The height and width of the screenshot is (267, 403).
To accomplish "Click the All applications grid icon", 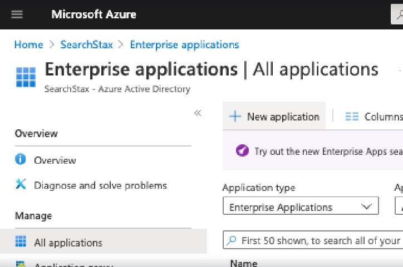I will point(21,241).
